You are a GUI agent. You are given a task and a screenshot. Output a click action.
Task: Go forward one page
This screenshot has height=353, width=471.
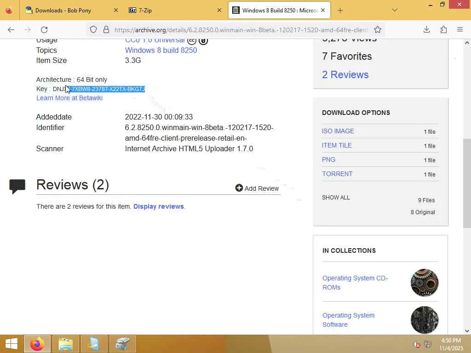click(x=27, y=30)
